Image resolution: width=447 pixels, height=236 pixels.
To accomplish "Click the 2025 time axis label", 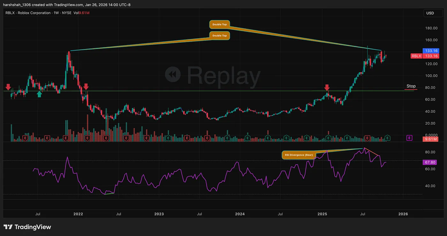I will 322,214.
